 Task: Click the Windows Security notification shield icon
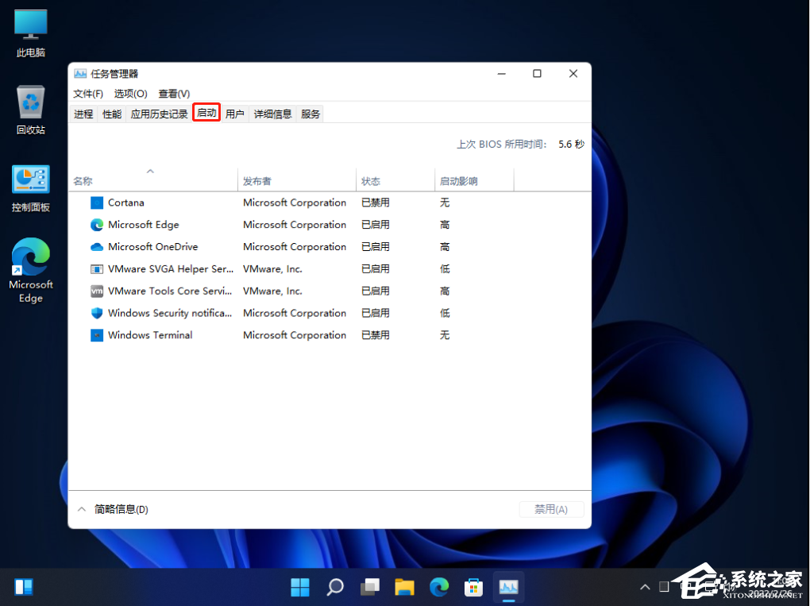pyautogui.click(x=96, y=313)
